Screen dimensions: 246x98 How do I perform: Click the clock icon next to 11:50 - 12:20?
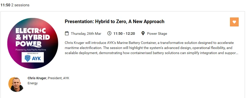tap(109, 33)
